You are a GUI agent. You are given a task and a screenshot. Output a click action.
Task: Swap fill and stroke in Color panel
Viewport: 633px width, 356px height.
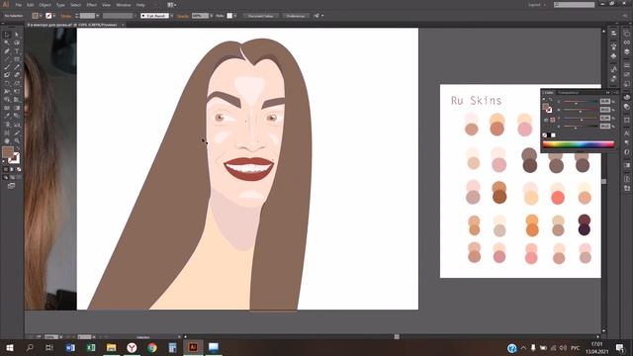pyautogui.click(x=550, y=99)
